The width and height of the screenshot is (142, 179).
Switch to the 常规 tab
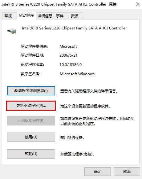8,16
